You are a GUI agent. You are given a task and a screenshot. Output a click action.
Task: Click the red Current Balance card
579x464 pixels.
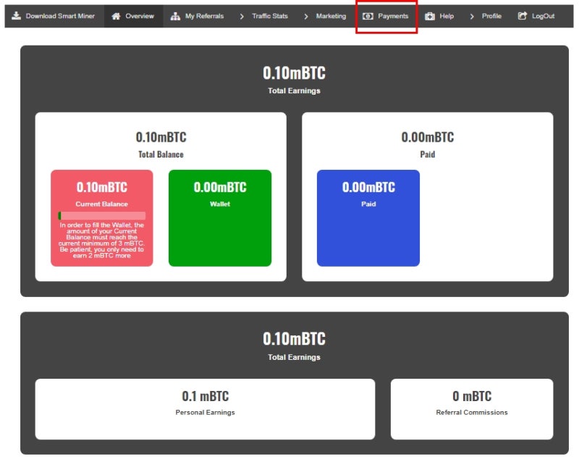pos(101,218)
